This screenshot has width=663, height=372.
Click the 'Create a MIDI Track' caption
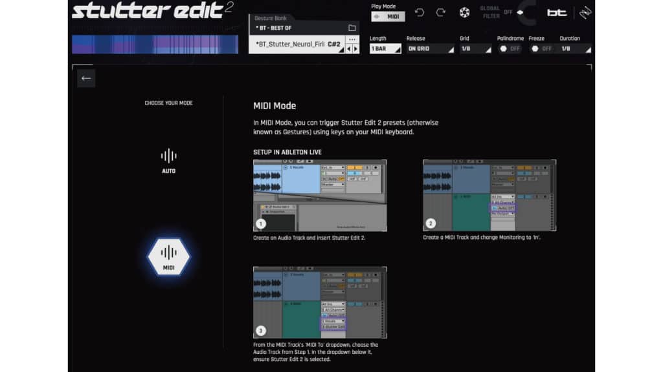click(482, 238)
